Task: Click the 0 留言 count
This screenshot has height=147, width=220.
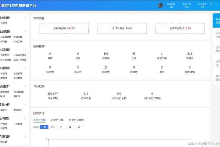Action: [x=50, y=53]
